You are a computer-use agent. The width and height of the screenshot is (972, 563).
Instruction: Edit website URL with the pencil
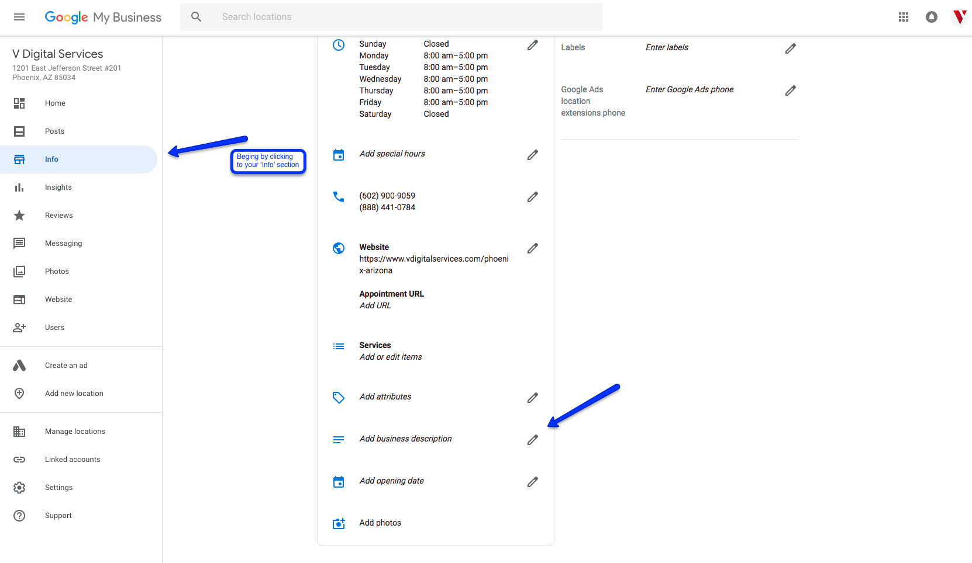tap(533, 248)
